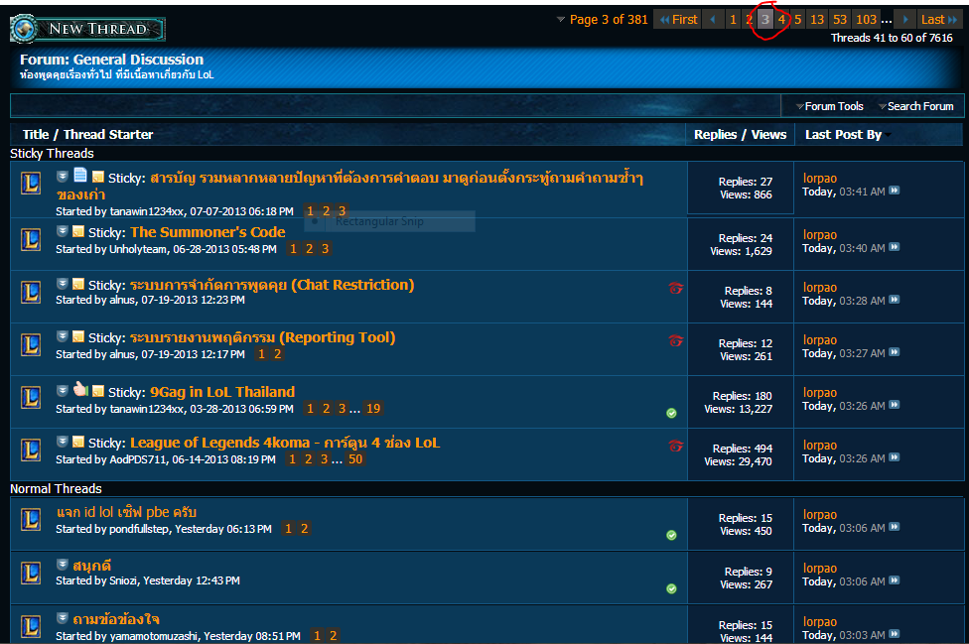This screenshot has width=969, height=644.
Task: Go to page 13 in pagination
Action: coord(817,20)
